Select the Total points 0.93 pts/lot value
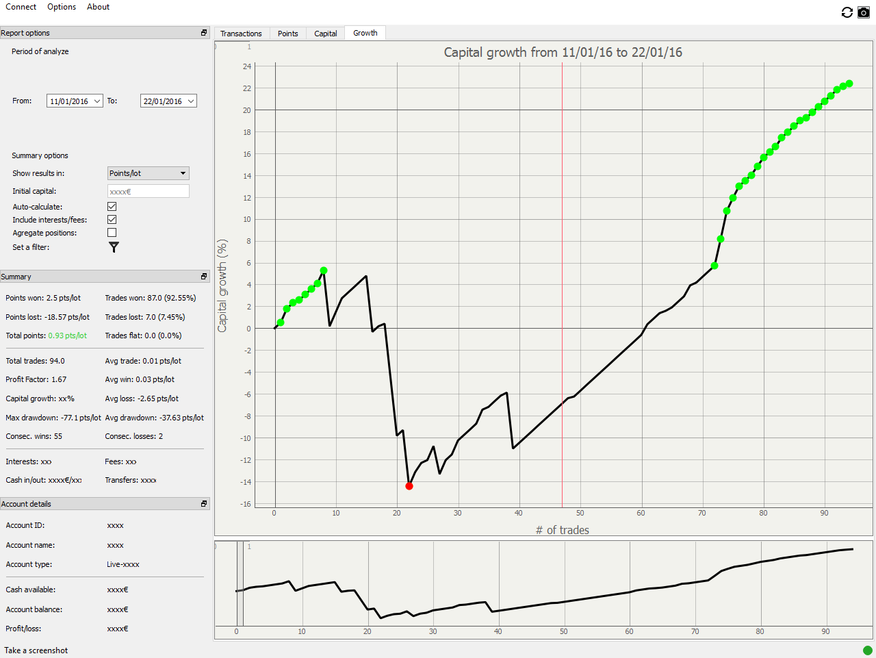Viewport: 876px width, 658px height. point(68,336)
